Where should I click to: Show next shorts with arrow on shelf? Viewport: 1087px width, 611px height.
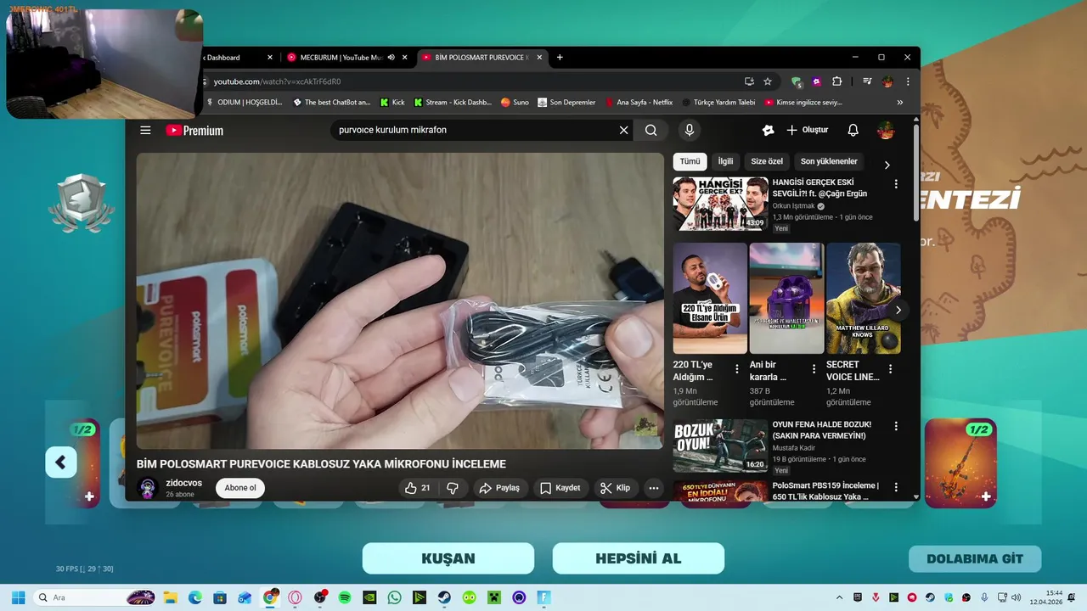point(898,310)
